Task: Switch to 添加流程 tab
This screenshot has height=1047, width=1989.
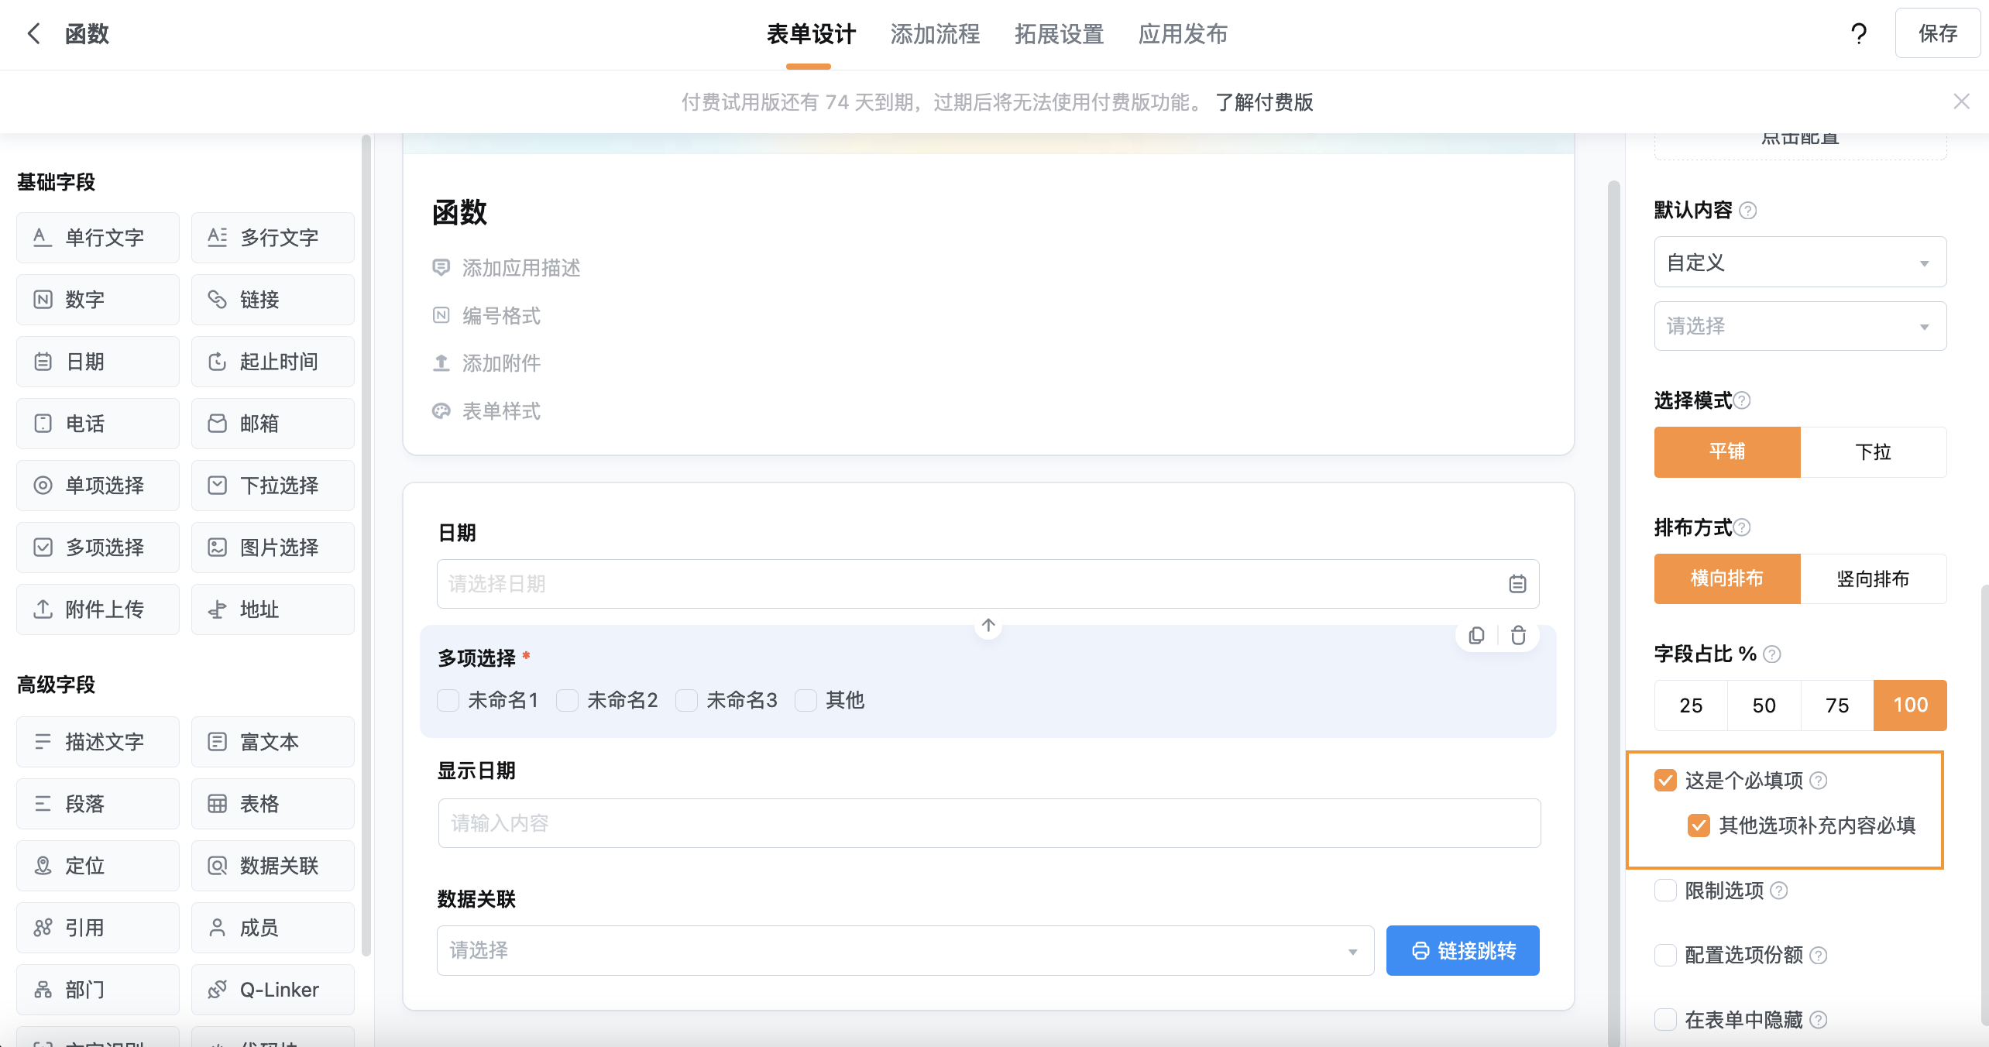Action: click(x=935, y=34)
